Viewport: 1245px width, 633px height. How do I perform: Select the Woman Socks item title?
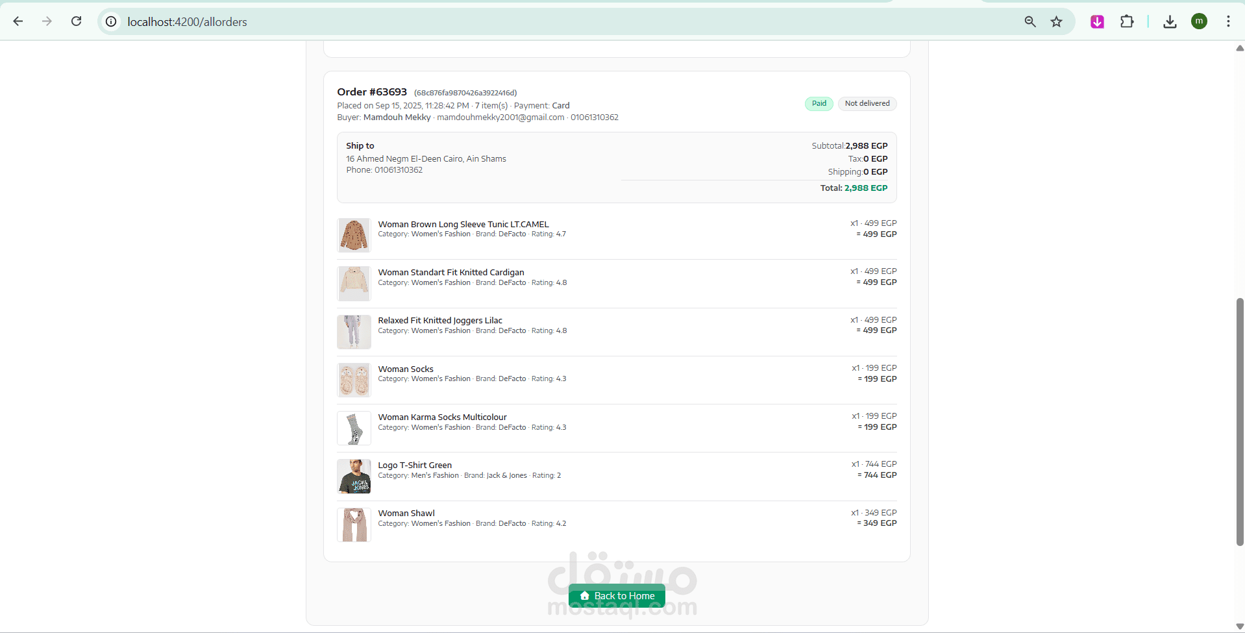[406, 369]
